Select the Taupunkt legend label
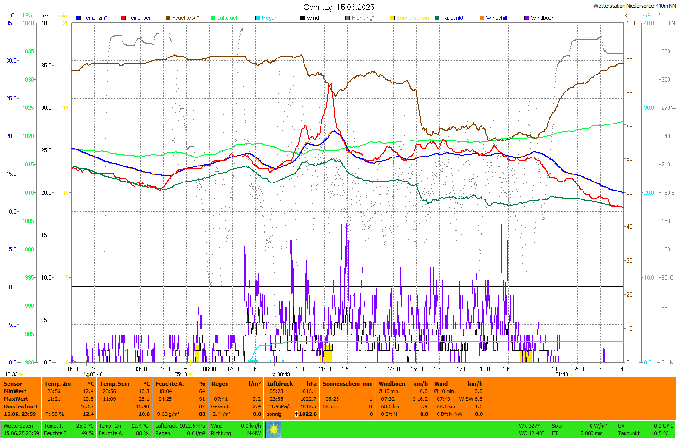The width and height of the screenshot is (676, 439). 453,18
